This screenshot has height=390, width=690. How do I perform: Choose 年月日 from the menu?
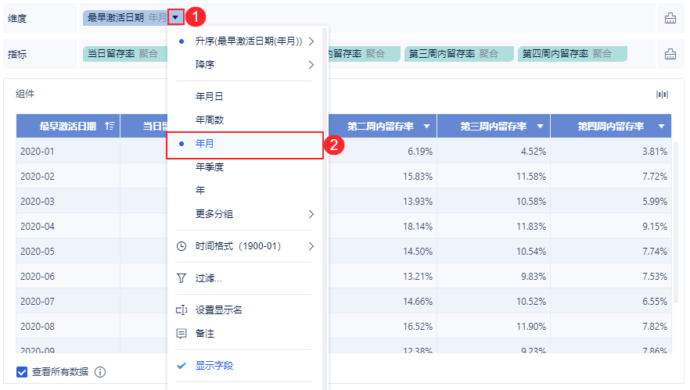click(210, 97)
